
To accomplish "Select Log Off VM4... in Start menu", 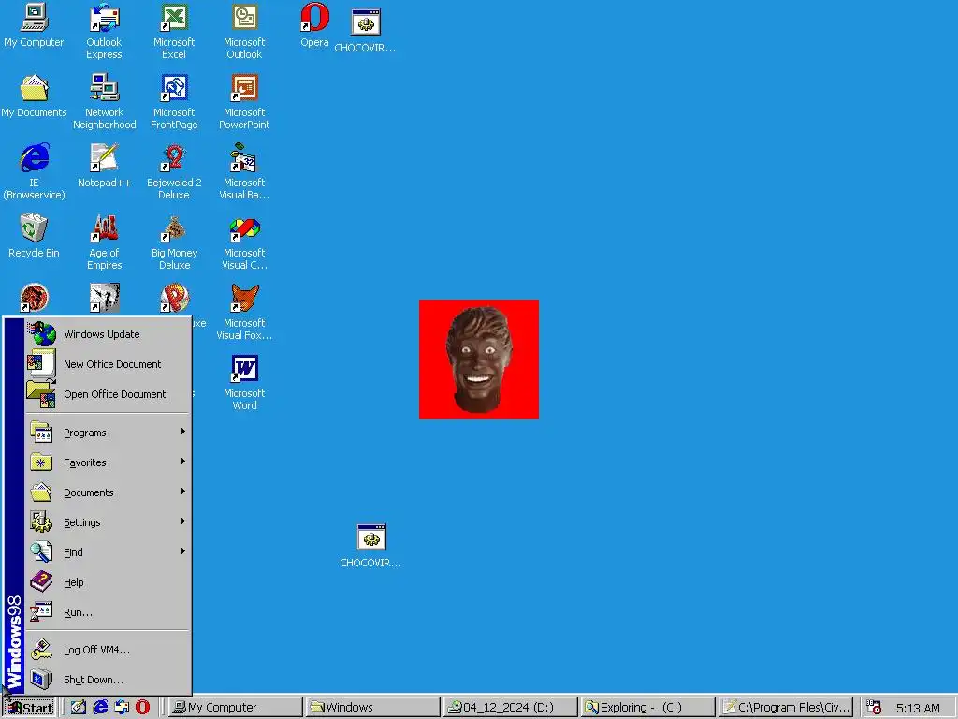I will point(108,650).
